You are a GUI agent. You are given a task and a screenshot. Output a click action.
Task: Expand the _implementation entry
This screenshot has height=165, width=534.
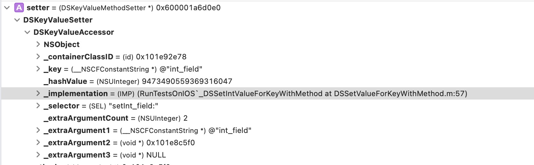38,93
